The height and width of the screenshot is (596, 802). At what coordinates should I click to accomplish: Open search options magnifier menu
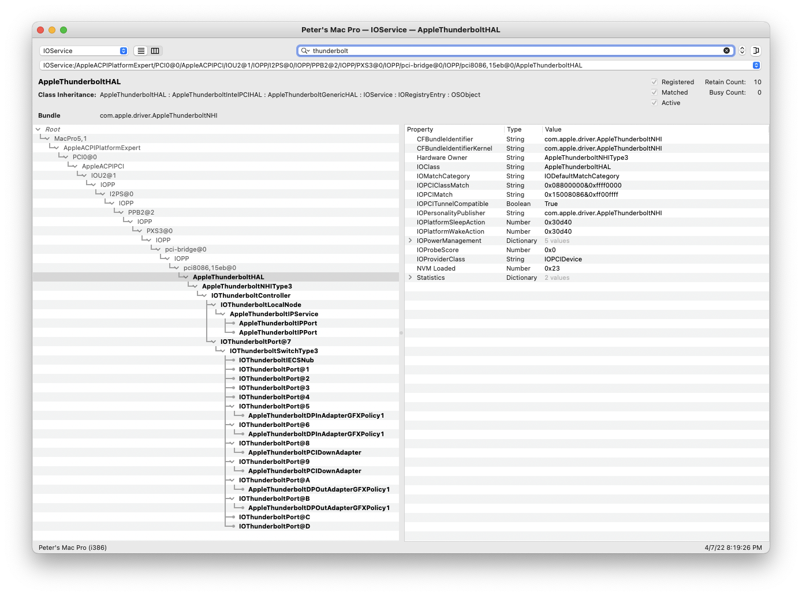(x=305, y=51)
